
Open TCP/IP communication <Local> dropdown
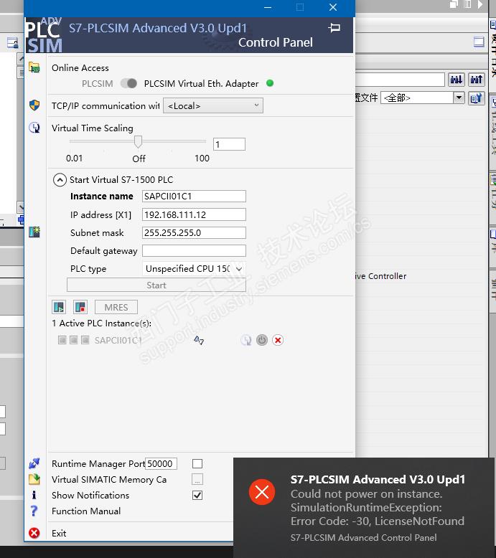213,106
